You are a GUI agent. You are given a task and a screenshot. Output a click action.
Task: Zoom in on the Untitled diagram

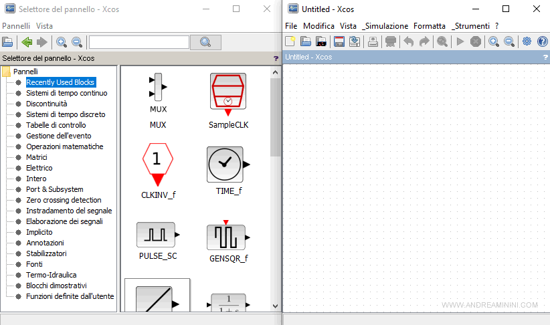pyautogui.click(x=494, y=41)
